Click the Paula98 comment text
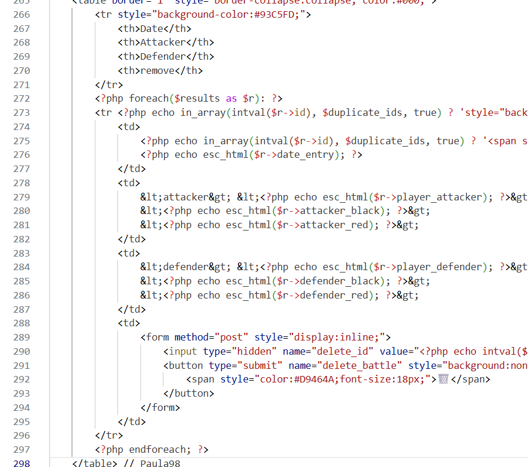Screen dimensions: 528x467 point(160,463)
